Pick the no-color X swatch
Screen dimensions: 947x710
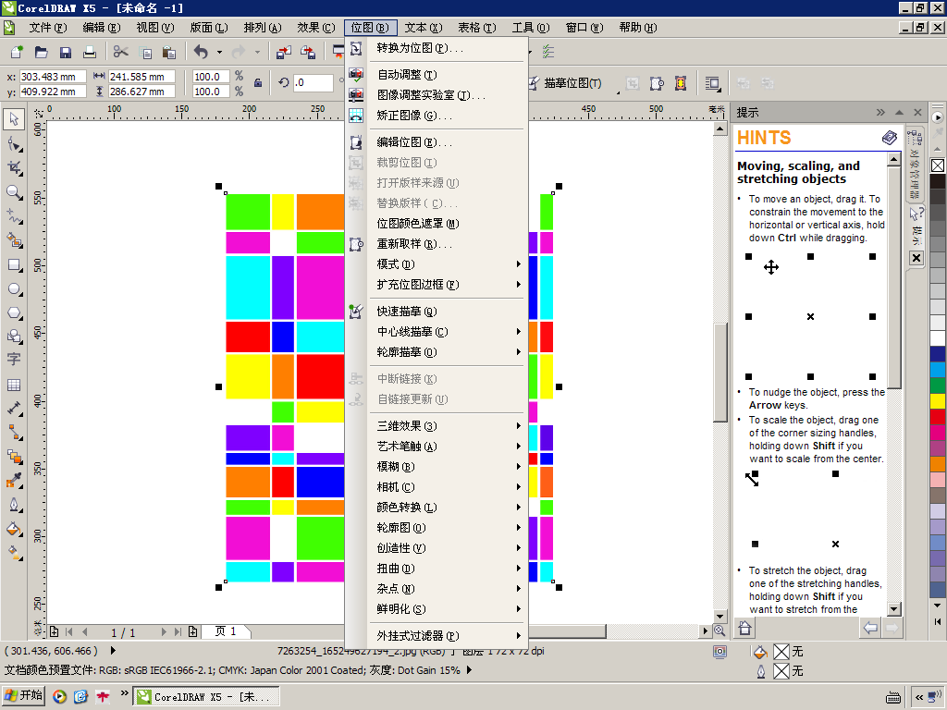pos(938,165)
